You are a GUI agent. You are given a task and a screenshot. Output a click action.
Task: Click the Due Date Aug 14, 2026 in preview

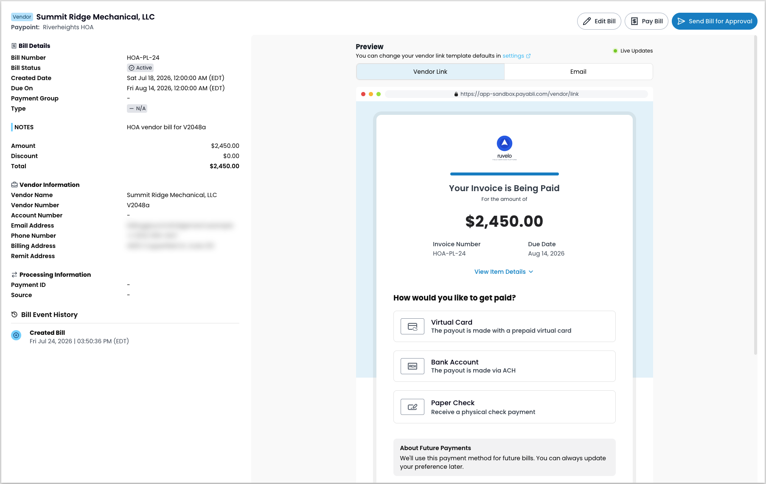(546, 253)
